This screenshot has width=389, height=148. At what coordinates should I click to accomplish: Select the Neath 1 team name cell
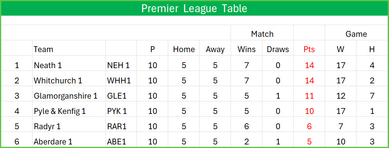69,65
